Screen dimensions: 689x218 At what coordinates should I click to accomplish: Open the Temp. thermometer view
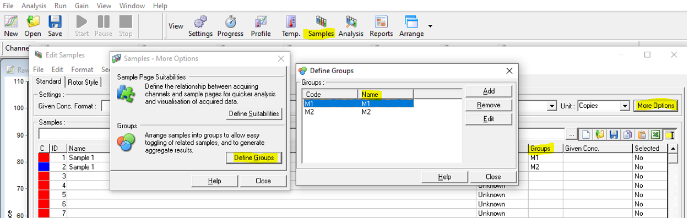click(x=291, y=26)
